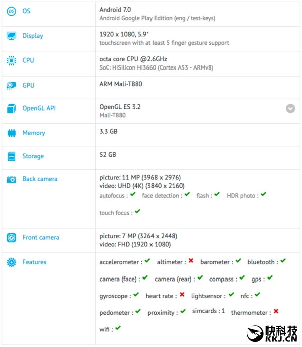Screen dimensions: 302x347
Task: Click the Storage disk icon
Action: click(x=11, y=156)
